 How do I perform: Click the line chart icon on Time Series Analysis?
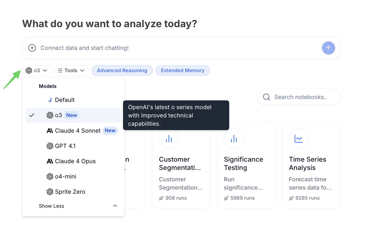(x=299, y=139)
